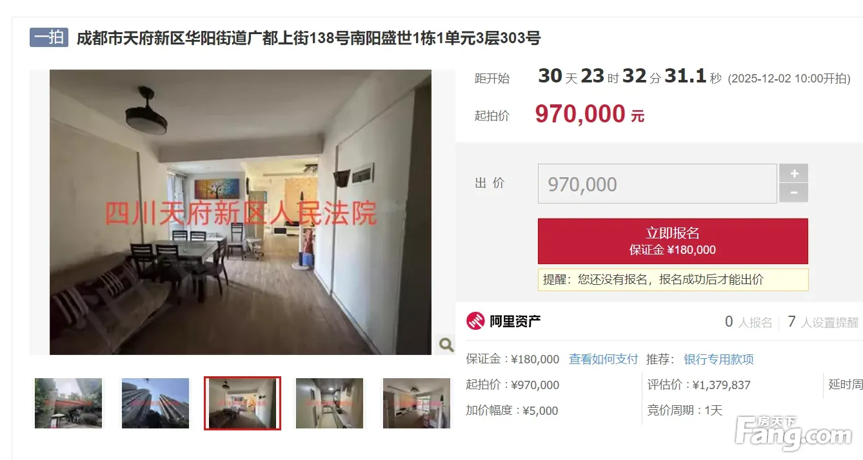
Task: Click the main room photo preview
Action: 241,212
